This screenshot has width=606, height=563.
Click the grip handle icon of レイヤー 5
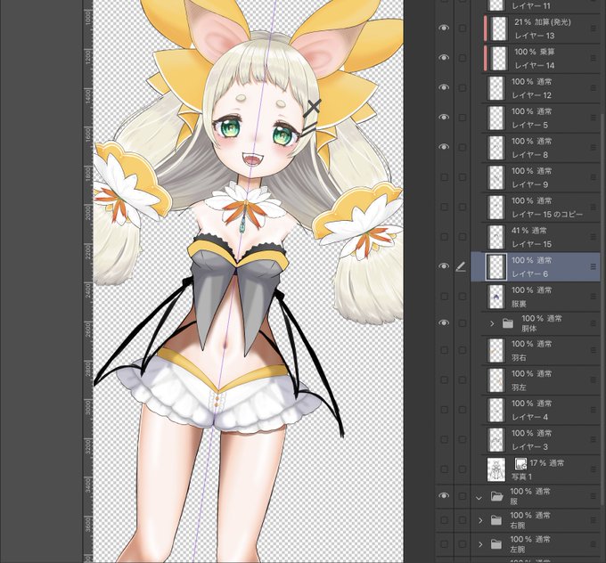[x=594, y=118]
